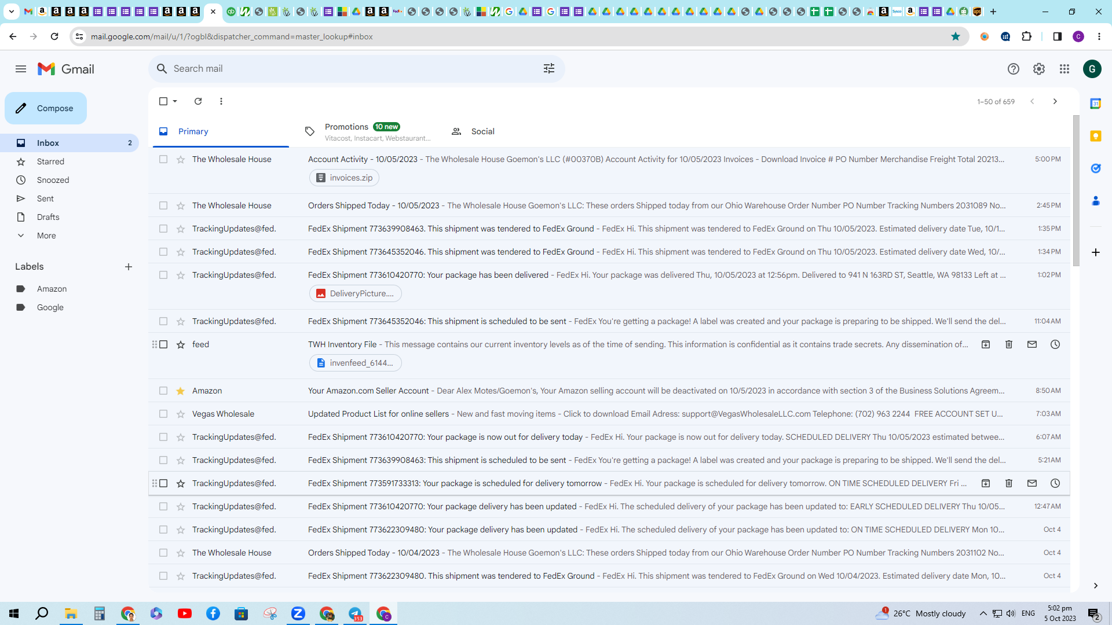Create new label with plus icon
The width and height of the screenshot is (1112, 625).
[129, 267]
